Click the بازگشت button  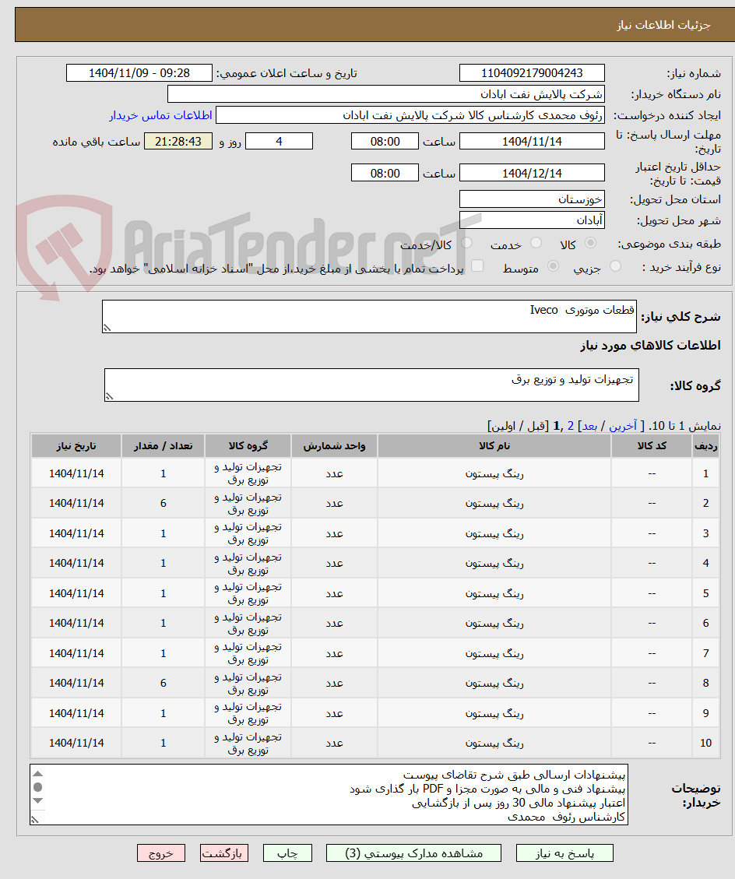(x=224, y=853)
